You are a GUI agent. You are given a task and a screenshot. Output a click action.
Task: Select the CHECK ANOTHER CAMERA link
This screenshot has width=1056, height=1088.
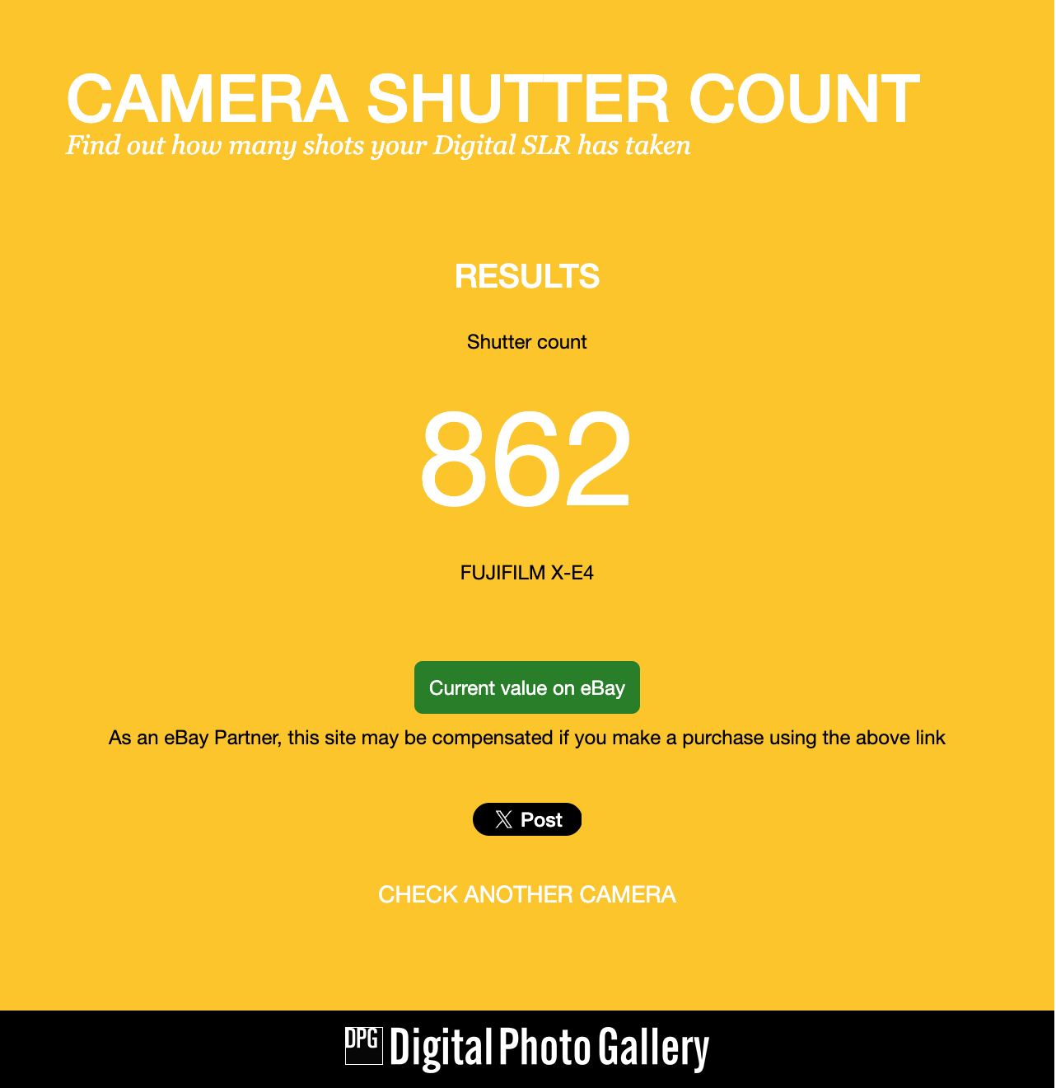(x=527, y=894)
